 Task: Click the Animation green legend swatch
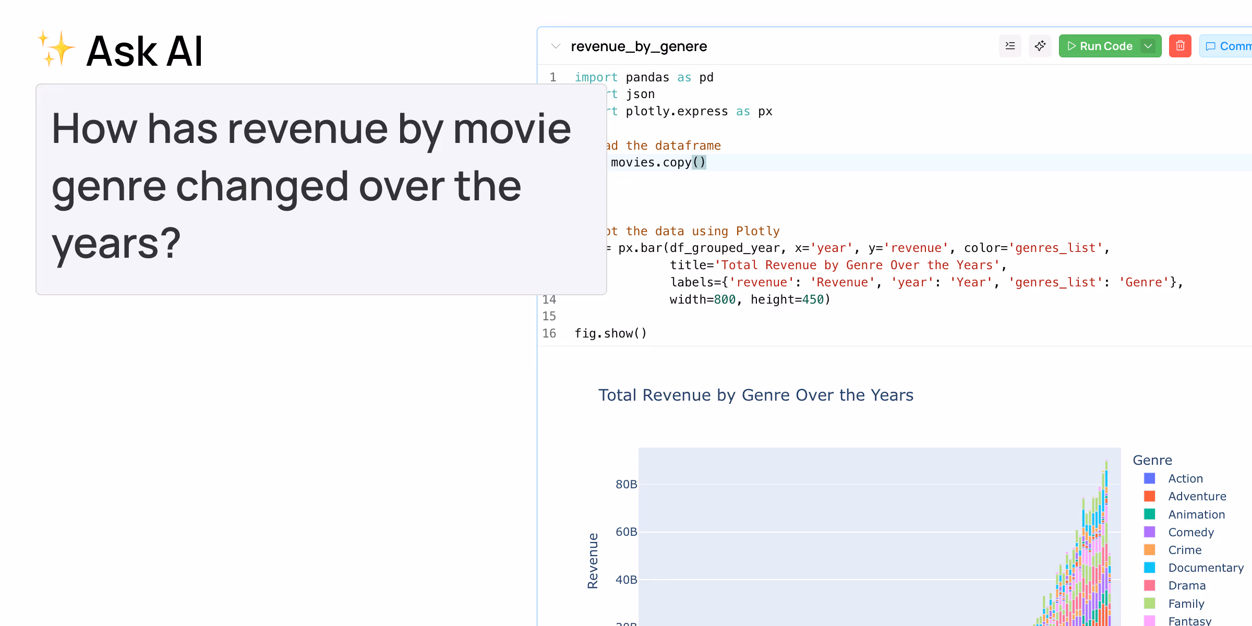point(1149,514)
